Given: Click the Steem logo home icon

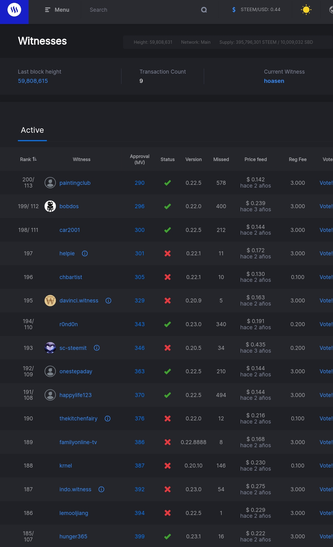Looking at the screenshot, I should 14,10.
